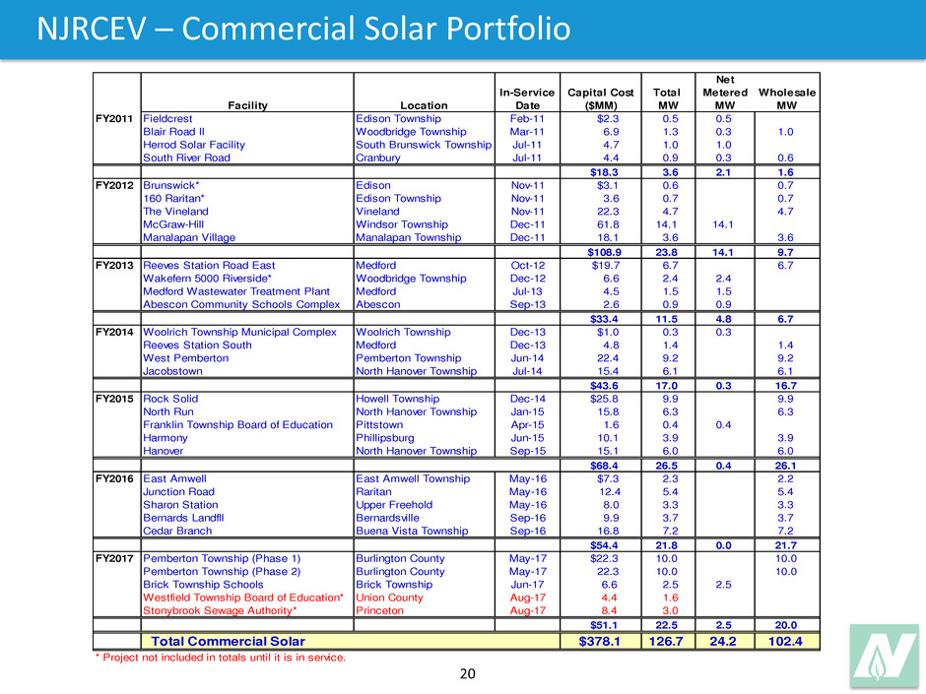Select the Wholesale MW column header
The height and width of the screenshot is (694, 926).
(x=787, y=99)
